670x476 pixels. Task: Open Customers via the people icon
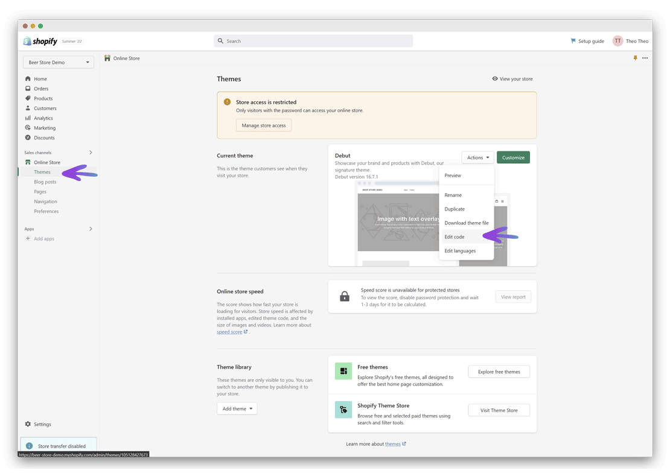[x=28, y=108]
